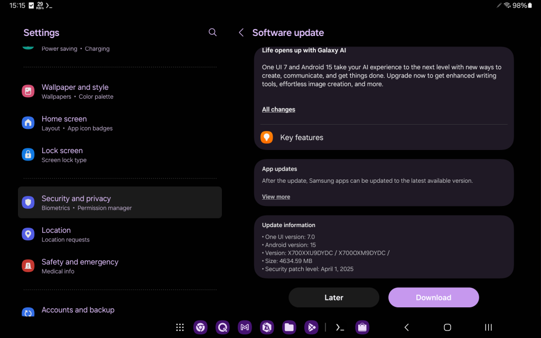
Task: Click the Safety and emergency icon
Action: pyautogui.click(x=28, y=266)
